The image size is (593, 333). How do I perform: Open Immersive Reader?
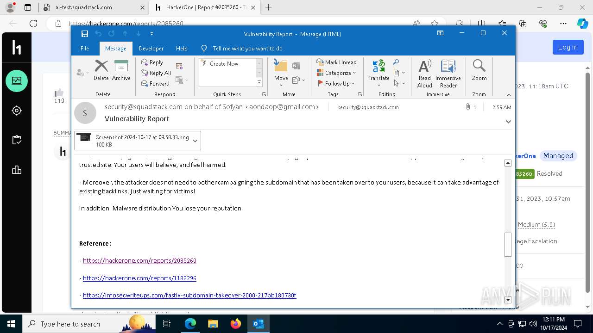point(448,73)
